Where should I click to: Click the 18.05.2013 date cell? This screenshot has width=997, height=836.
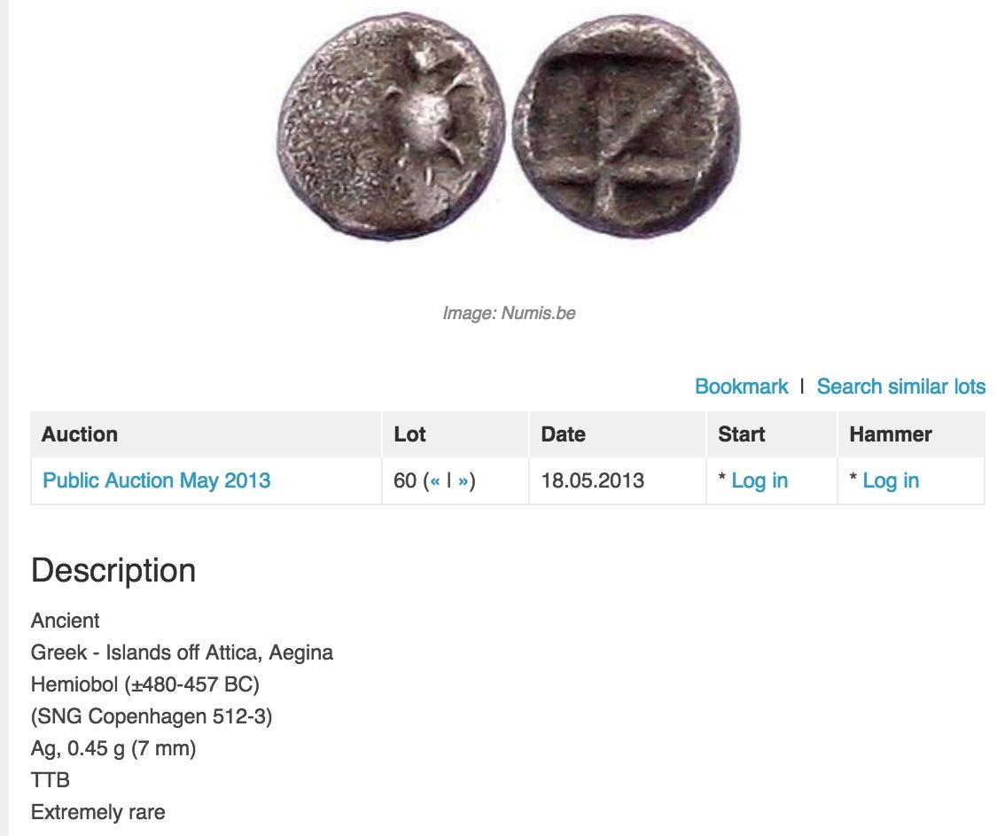[593, 481]
